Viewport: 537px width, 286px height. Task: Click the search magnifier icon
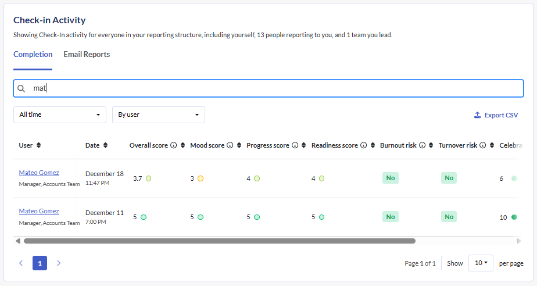tap(22, 88)
